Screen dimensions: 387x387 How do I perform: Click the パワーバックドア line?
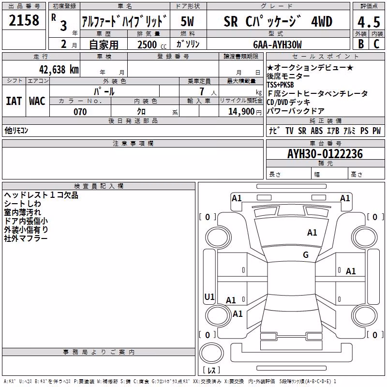click(296, 111)
